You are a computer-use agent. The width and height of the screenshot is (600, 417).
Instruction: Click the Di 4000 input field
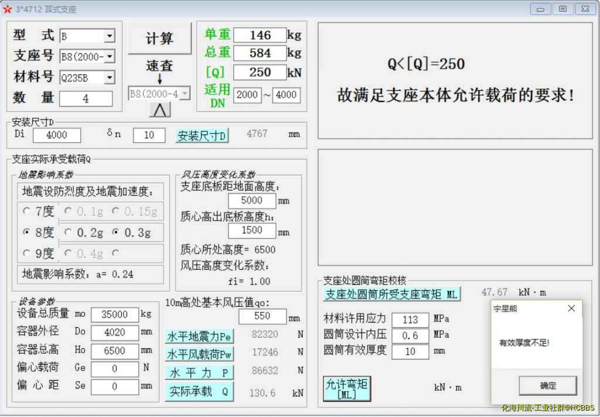pyautogui.click(x=57, y=135)
